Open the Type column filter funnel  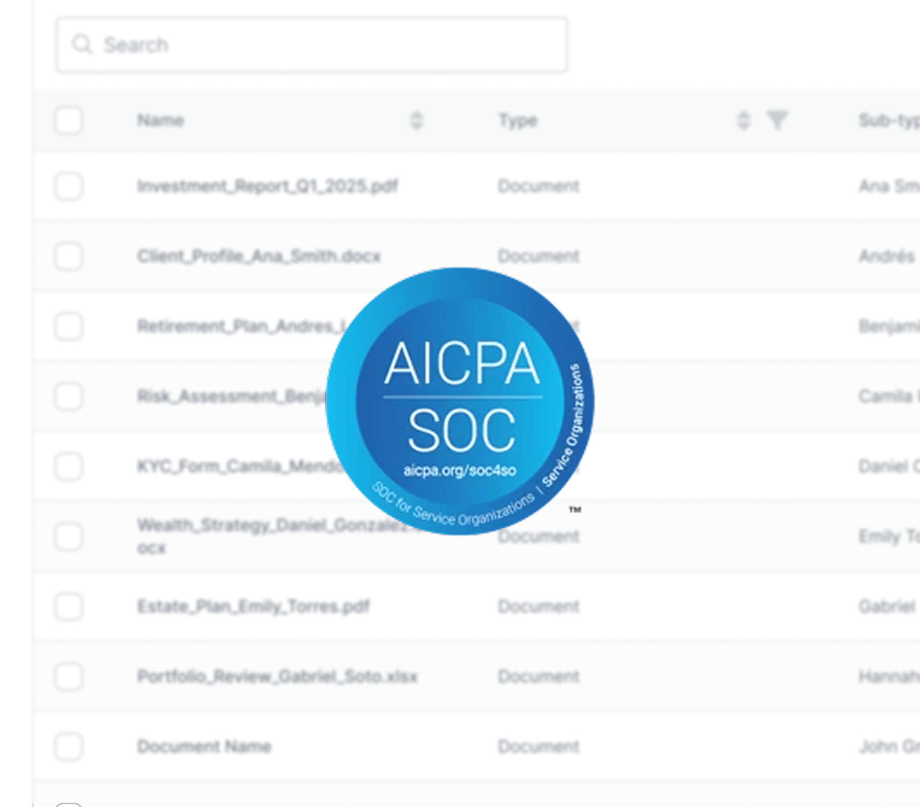(777, 120)
